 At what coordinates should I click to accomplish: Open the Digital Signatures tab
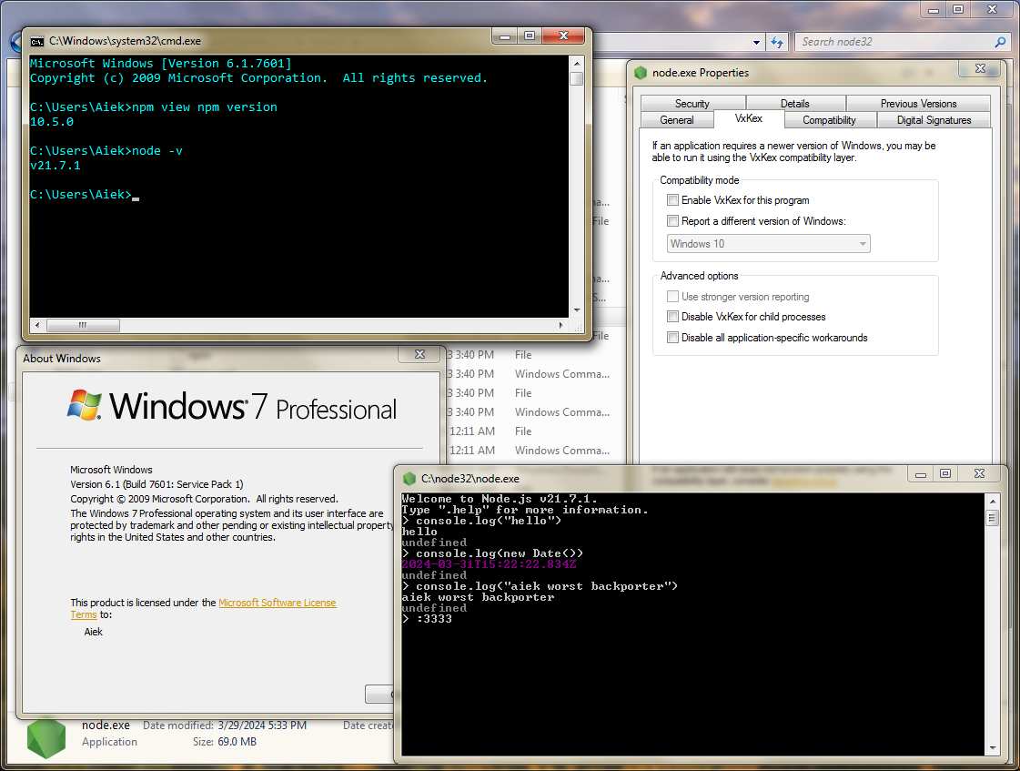tap(934, 120)
